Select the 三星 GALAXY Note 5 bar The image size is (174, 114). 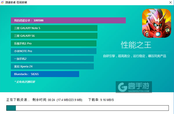point(54,28)
